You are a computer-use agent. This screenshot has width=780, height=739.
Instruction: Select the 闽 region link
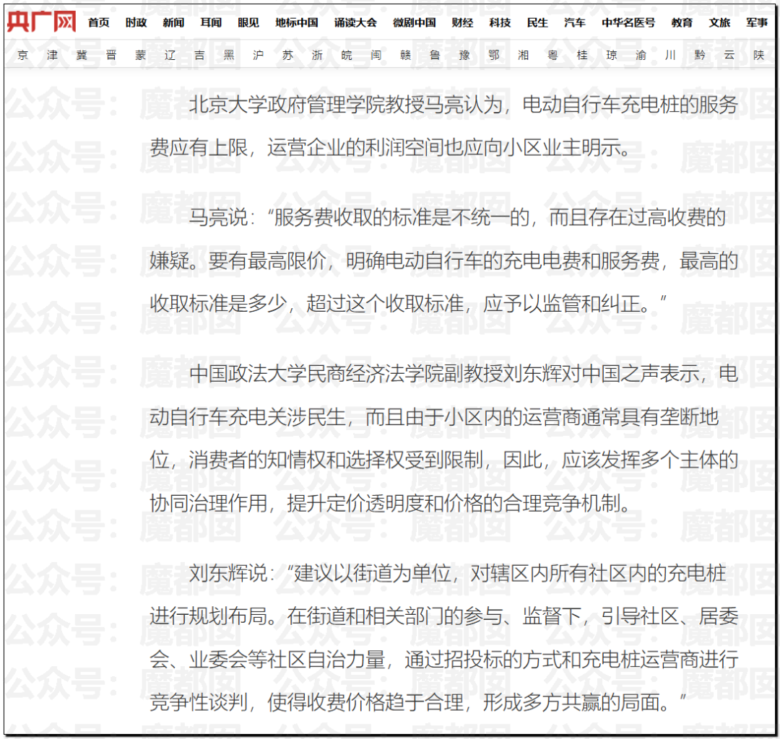(x=376, y=55)
